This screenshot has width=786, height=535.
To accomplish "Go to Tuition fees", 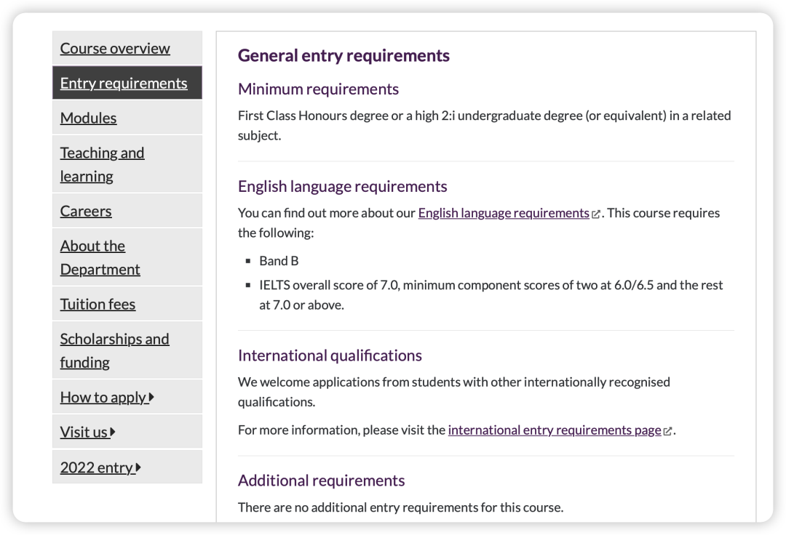I will pos(98,305).
